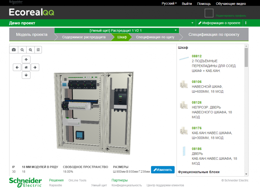The height and width of the screenshot is (188, 260).
Task: Open part number 08106 link
Action: click(197, 82)
